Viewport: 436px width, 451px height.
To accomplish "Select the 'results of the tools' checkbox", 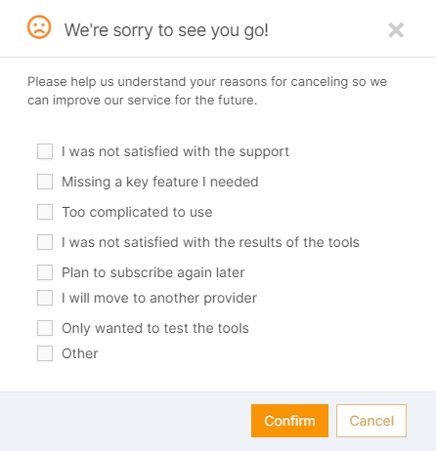I will point(45,242).
